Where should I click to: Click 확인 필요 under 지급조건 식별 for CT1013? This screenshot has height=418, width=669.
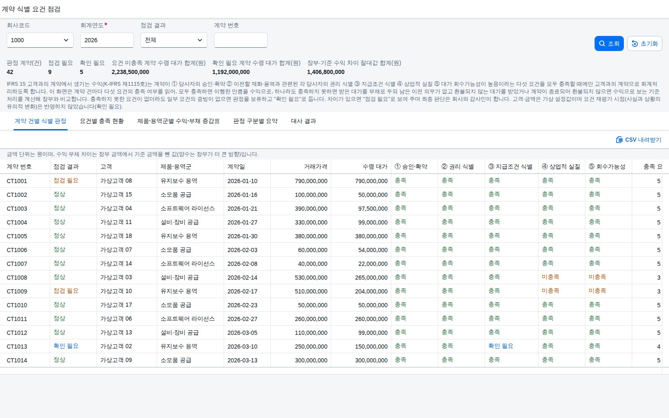pyautogui.click(x=501, y=346)
